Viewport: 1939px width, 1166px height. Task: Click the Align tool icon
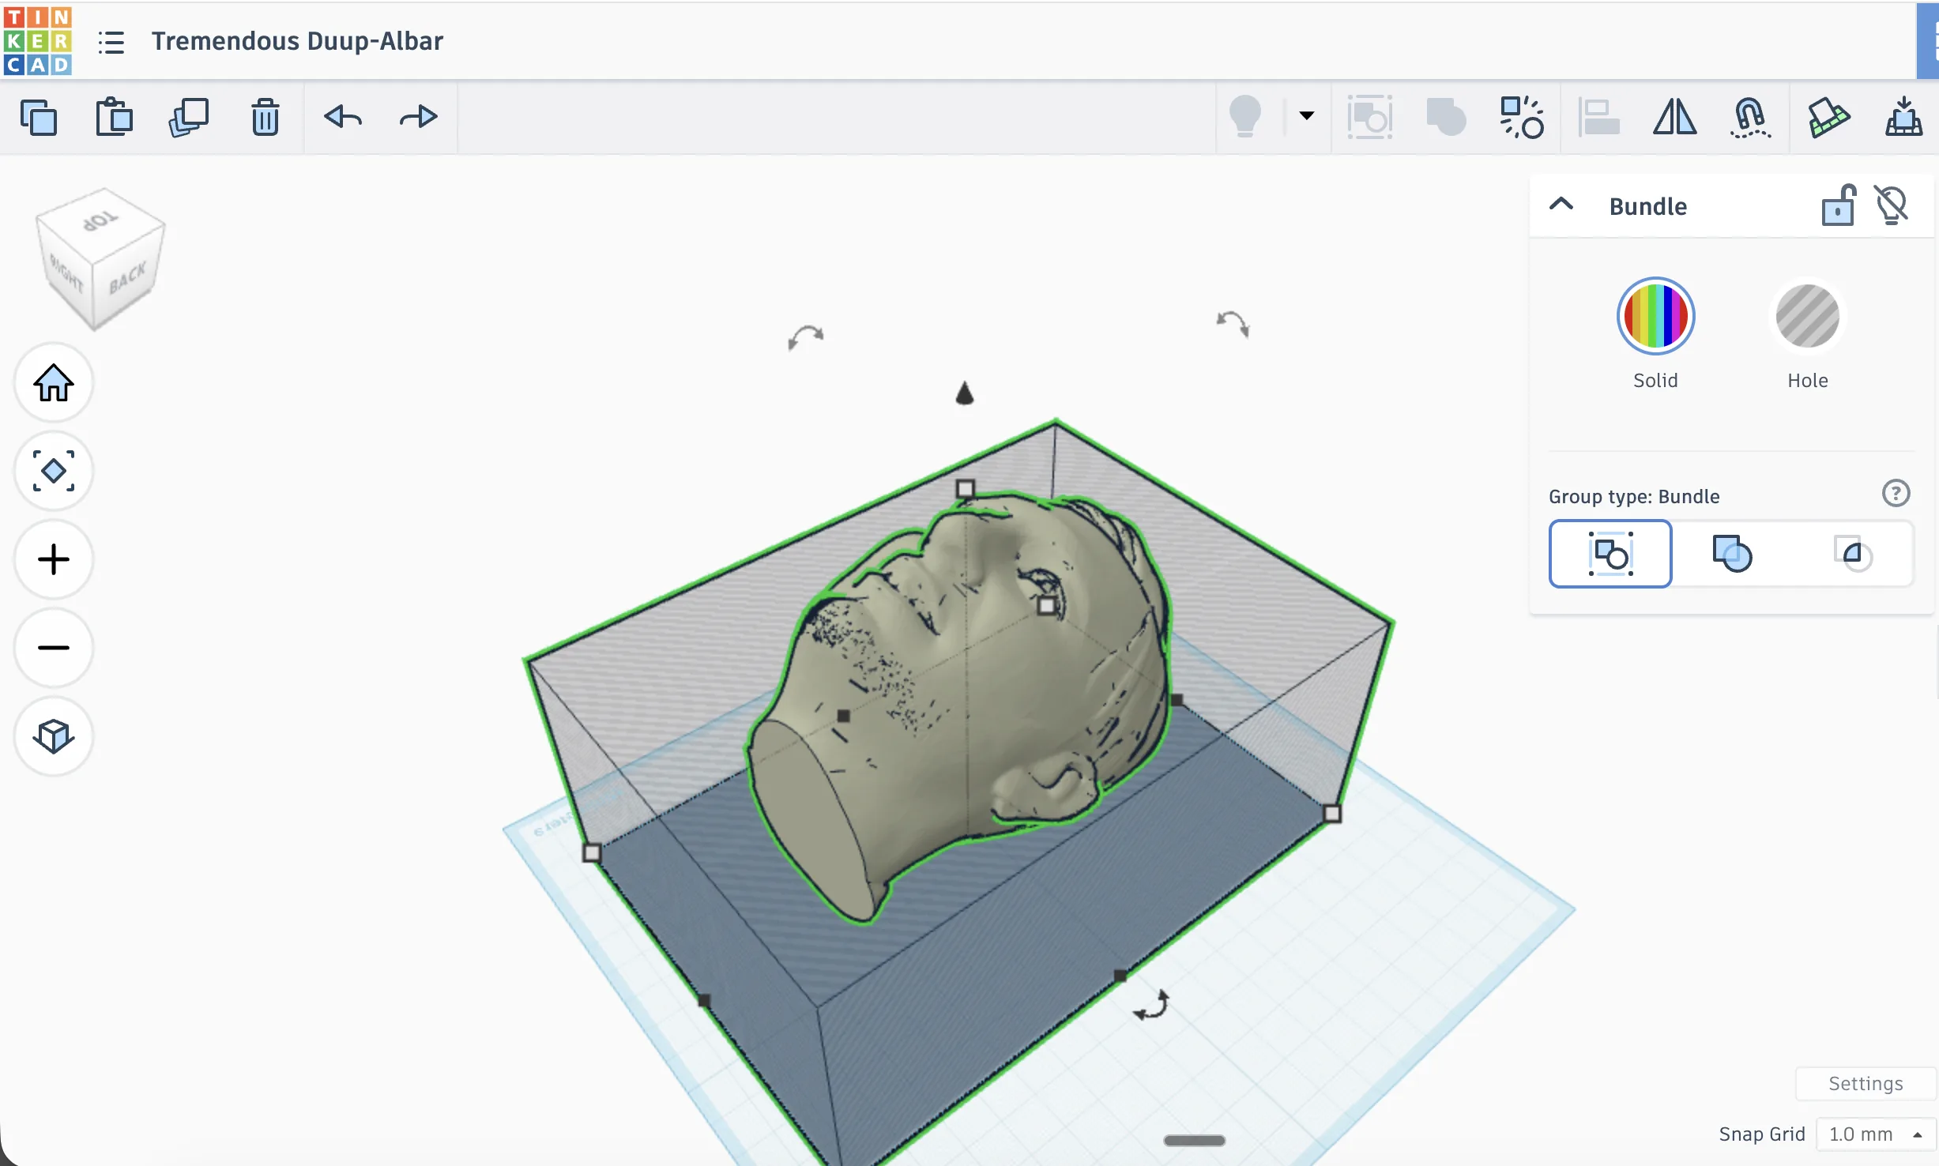pyautogui.click(x=1598, y=117)
